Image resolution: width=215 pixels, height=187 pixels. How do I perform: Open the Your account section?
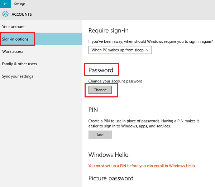[14, 27]
